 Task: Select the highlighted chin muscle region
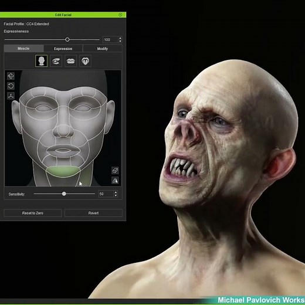[x=63, y=171]
